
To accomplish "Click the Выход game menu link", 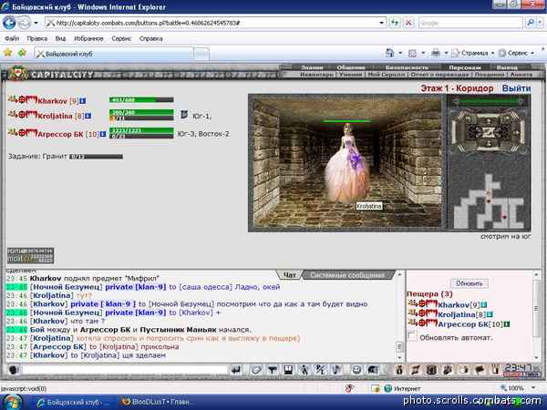I will point(507,67).
